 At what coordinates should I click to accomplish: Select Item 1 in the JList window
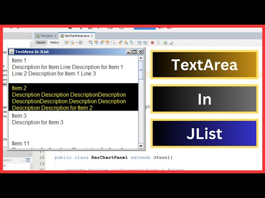point(73,69)
